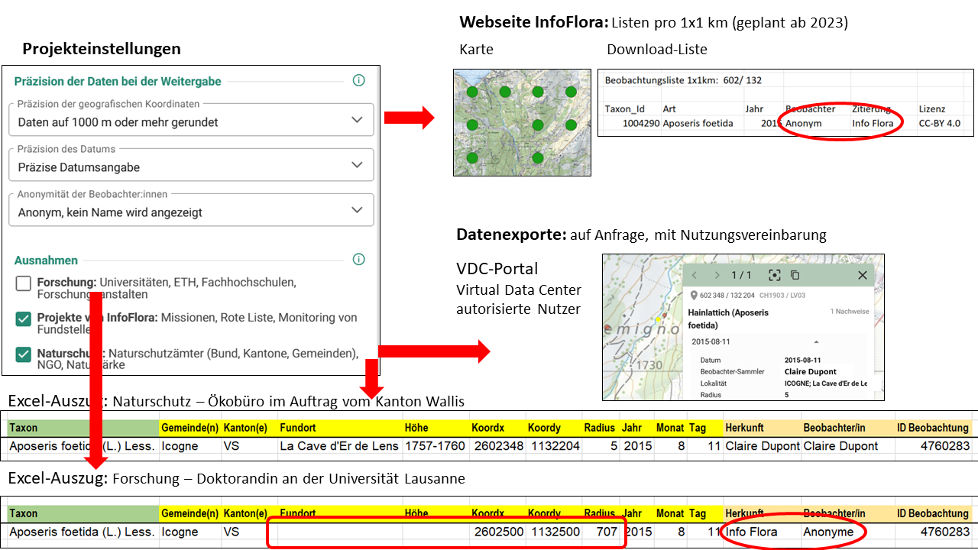Click Koordy value 1132500 in Forschung table
978x550 pixels.
(554, 532)
